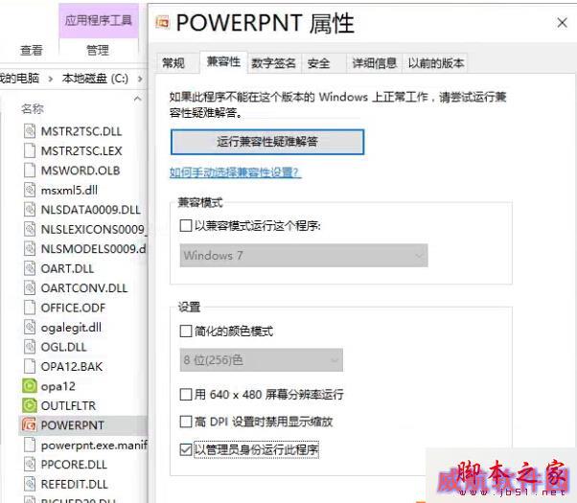
Task: Close the POWERPNT 属性 dialog
Action: tap(562, 23)
